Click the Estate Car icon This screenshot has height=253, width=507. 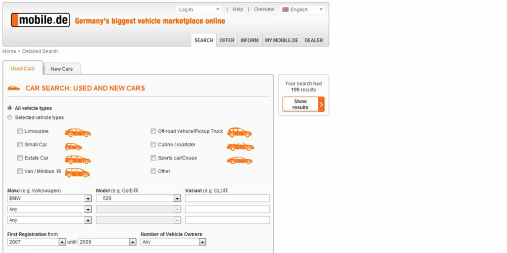(x=78, y=159)
